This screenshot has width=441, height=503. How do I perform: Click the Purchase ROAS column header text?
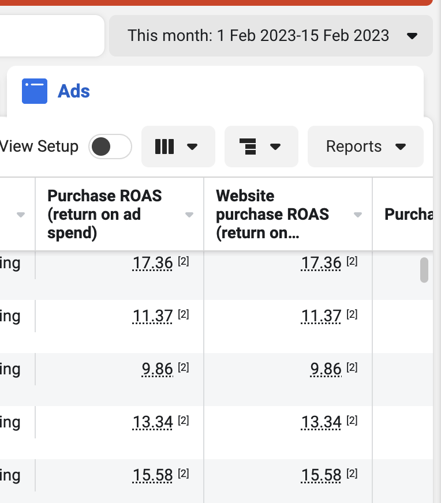point(104,214)
